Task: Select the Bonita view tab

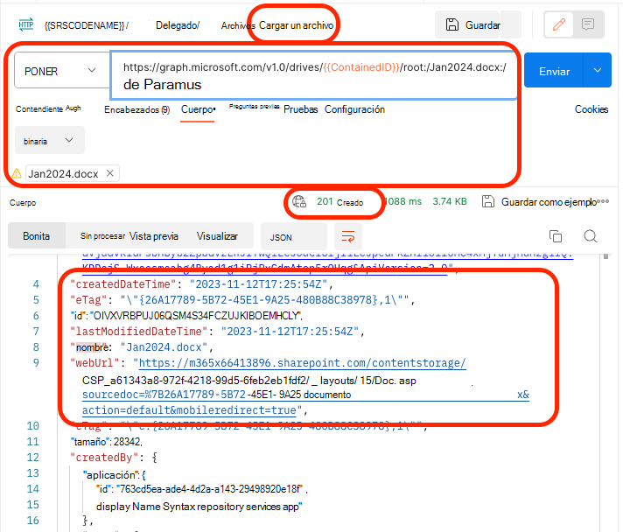Action: point(37,236)
